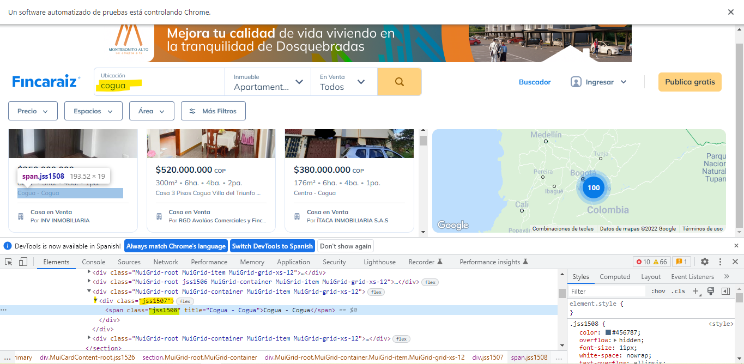744x364 pixels.
Task: Open DevTools three-dot customize menu
Action: point(720,262)
